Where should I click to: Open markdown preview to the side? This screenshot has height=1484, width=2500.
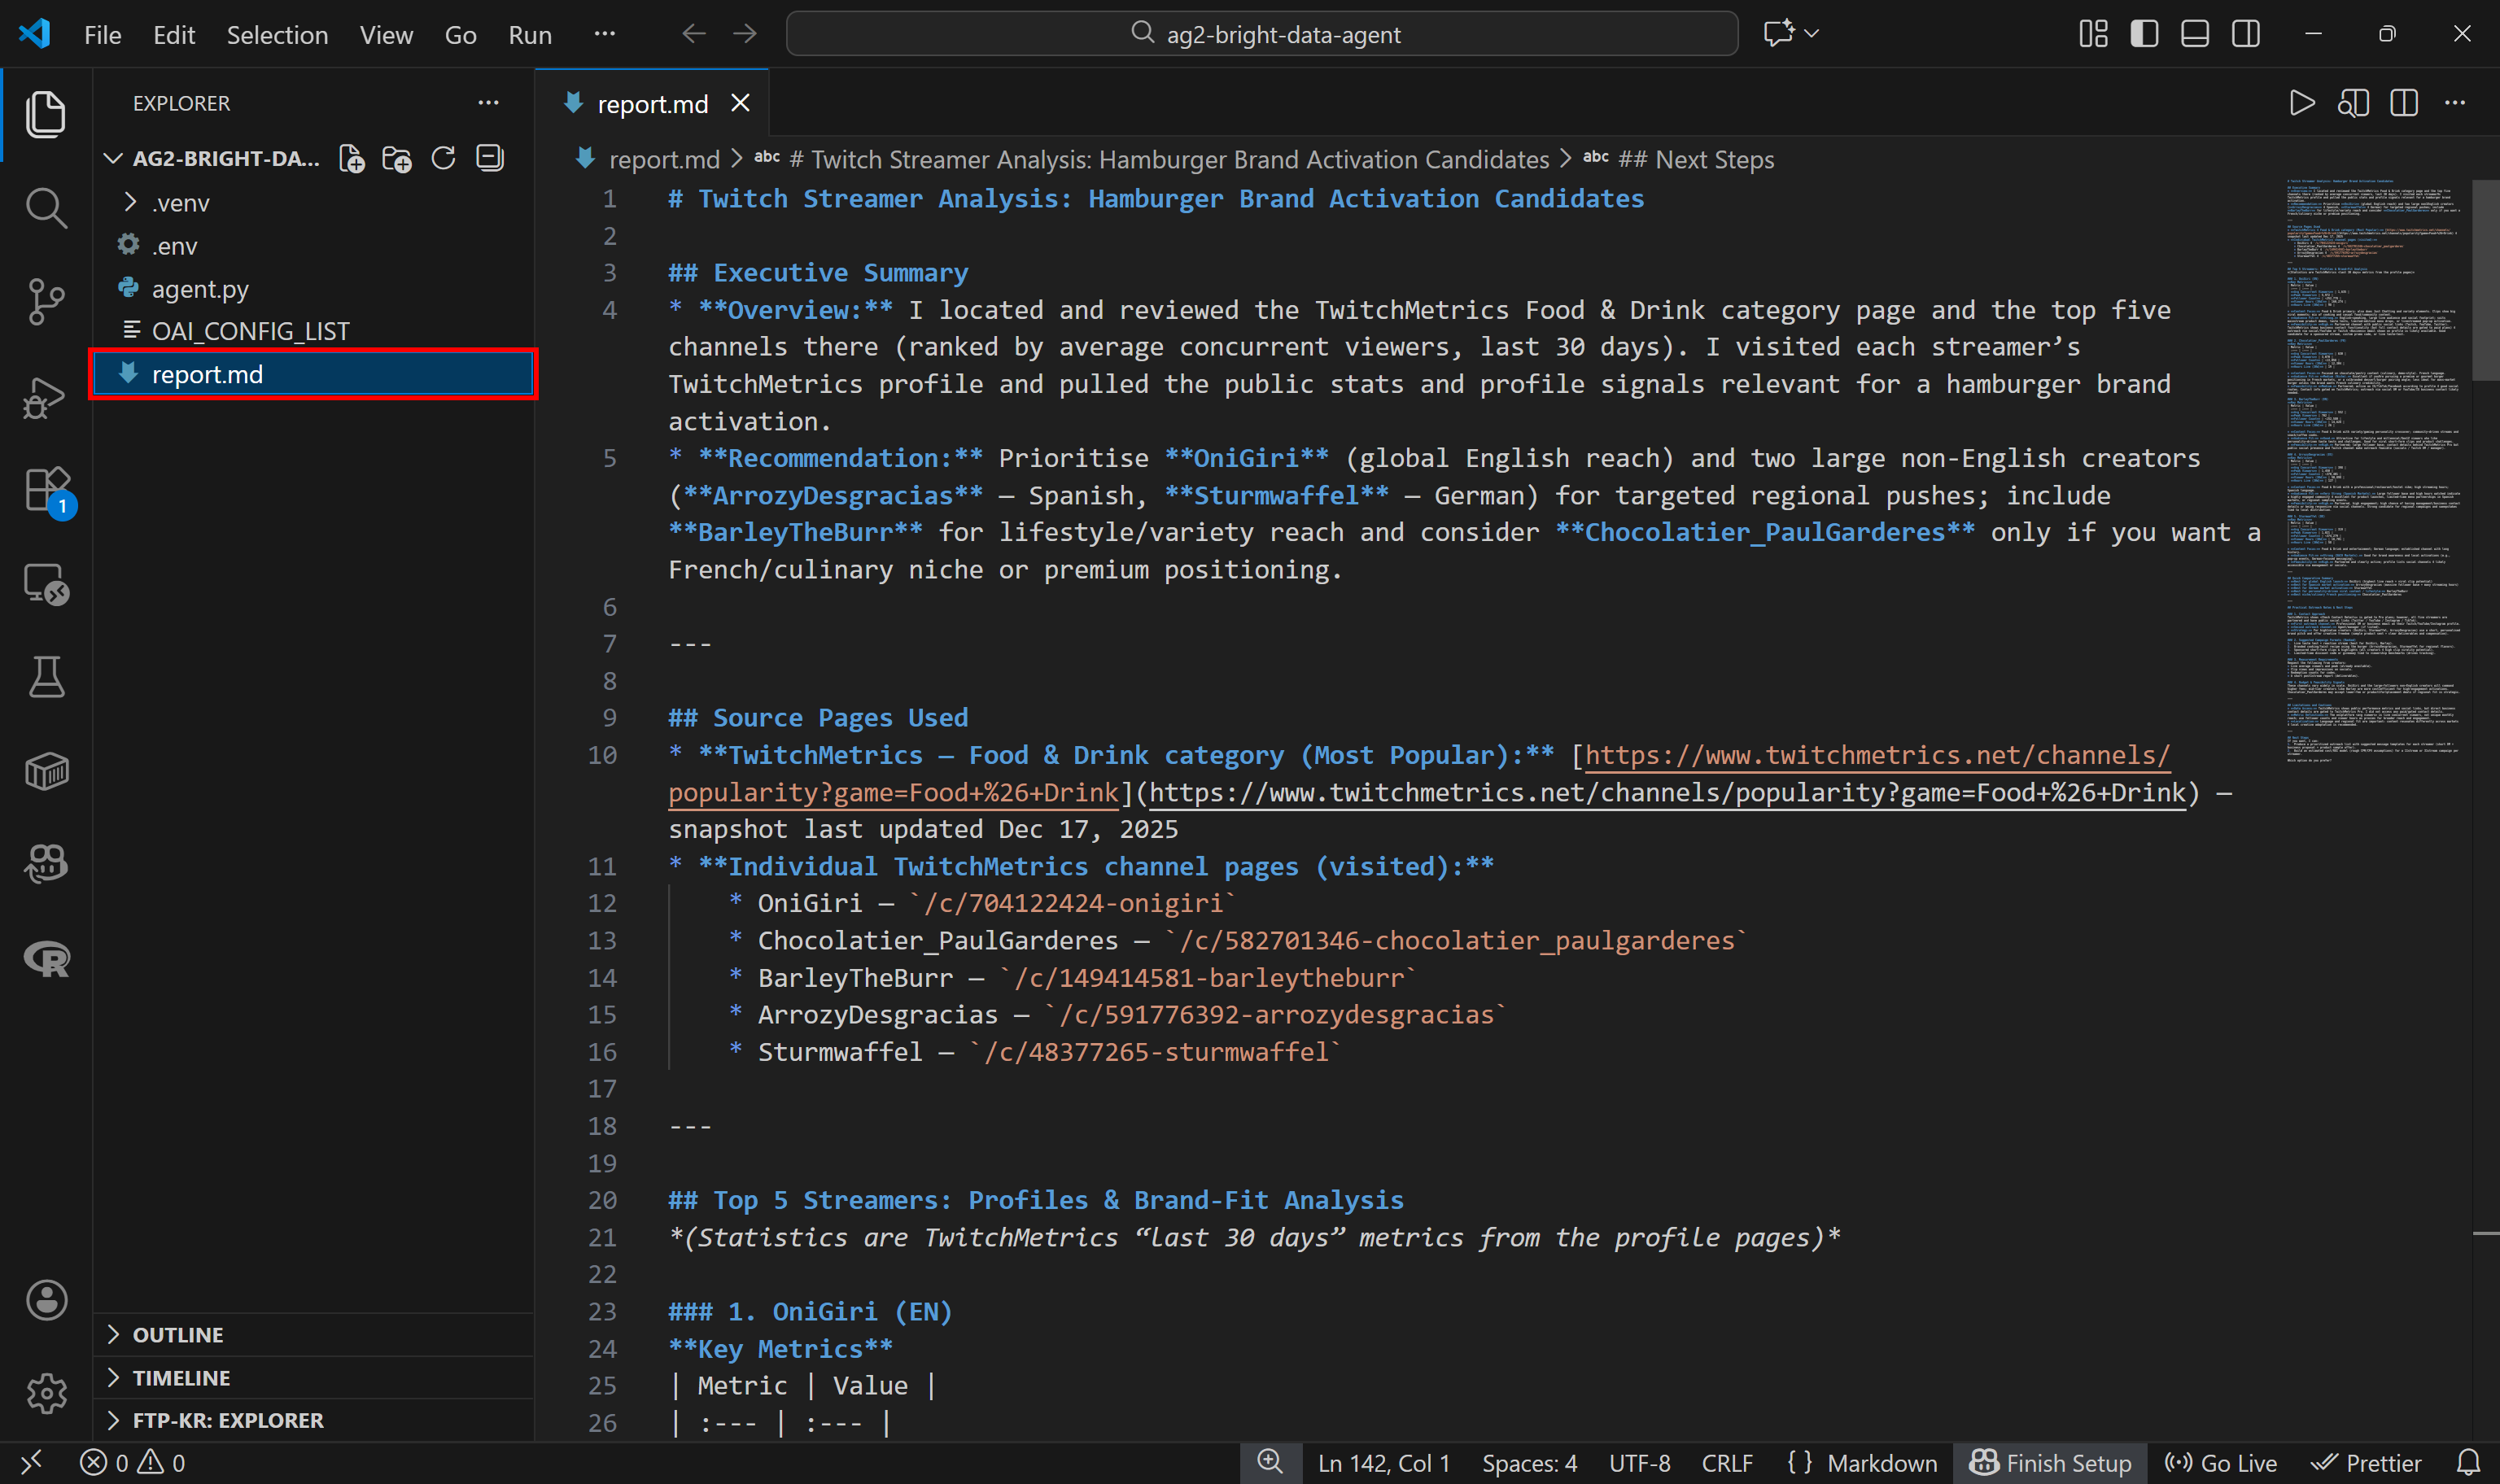(2353, 103)
